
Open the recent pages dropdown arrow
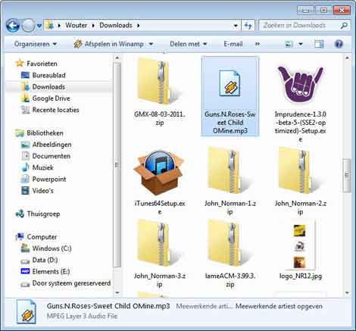(39, 26)
